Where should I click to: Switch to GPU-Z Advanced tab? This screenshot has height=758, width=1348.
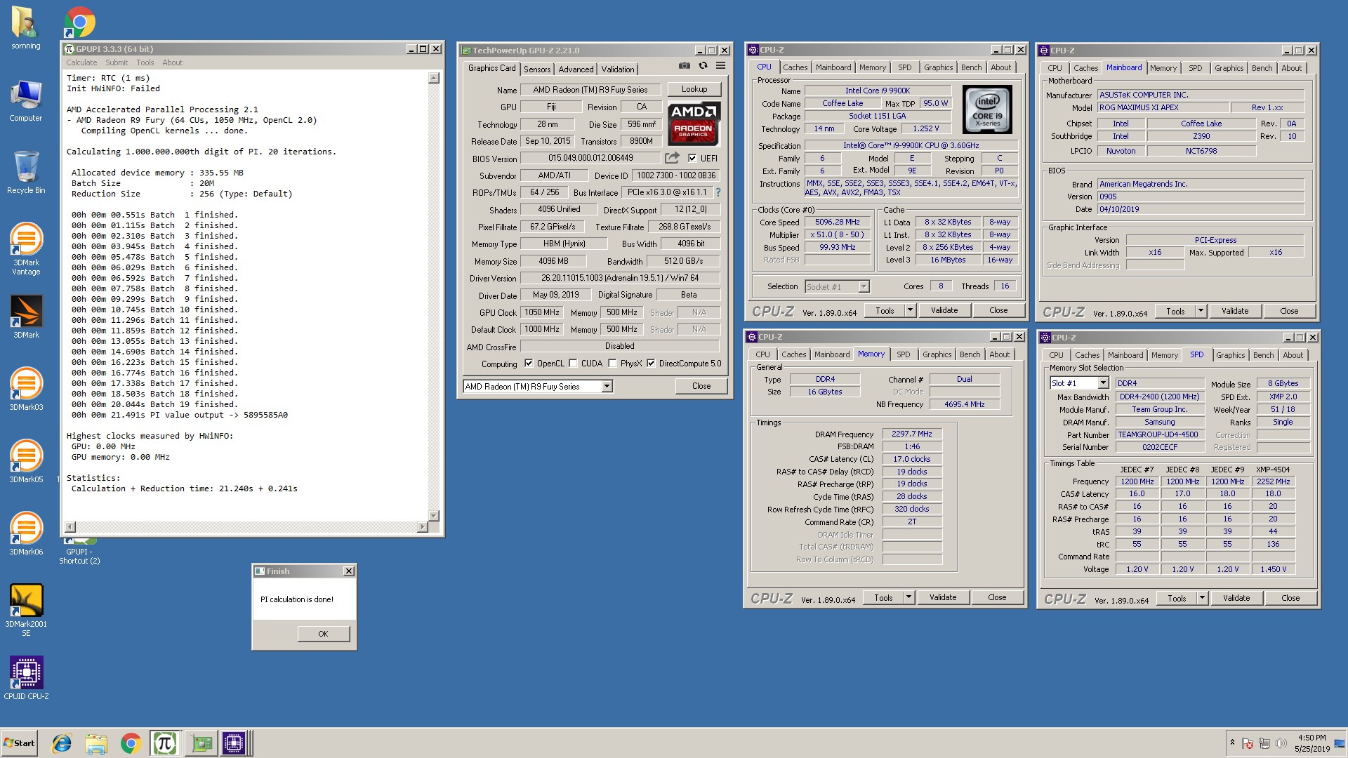[576, 69]
